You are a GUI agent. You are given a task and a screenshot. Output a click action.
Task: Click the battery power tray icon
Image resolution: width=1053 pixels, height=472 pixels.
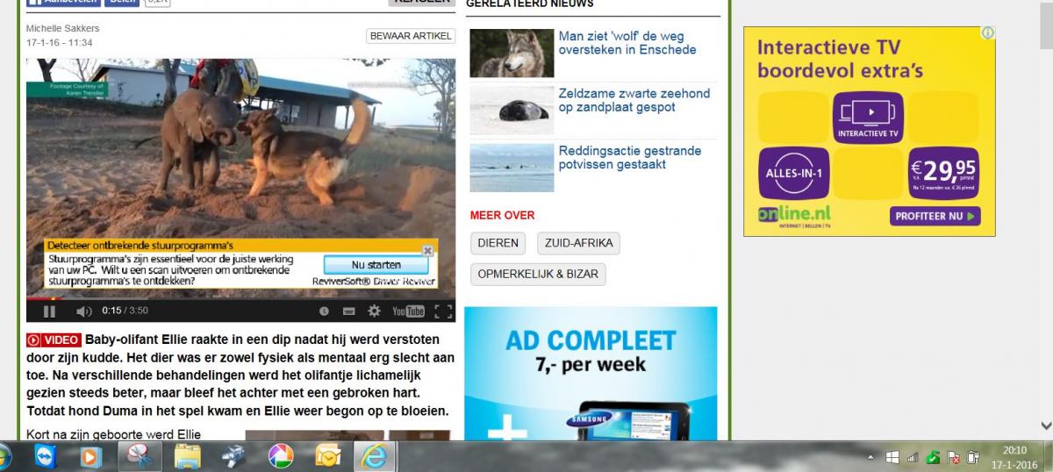[973, 457]
